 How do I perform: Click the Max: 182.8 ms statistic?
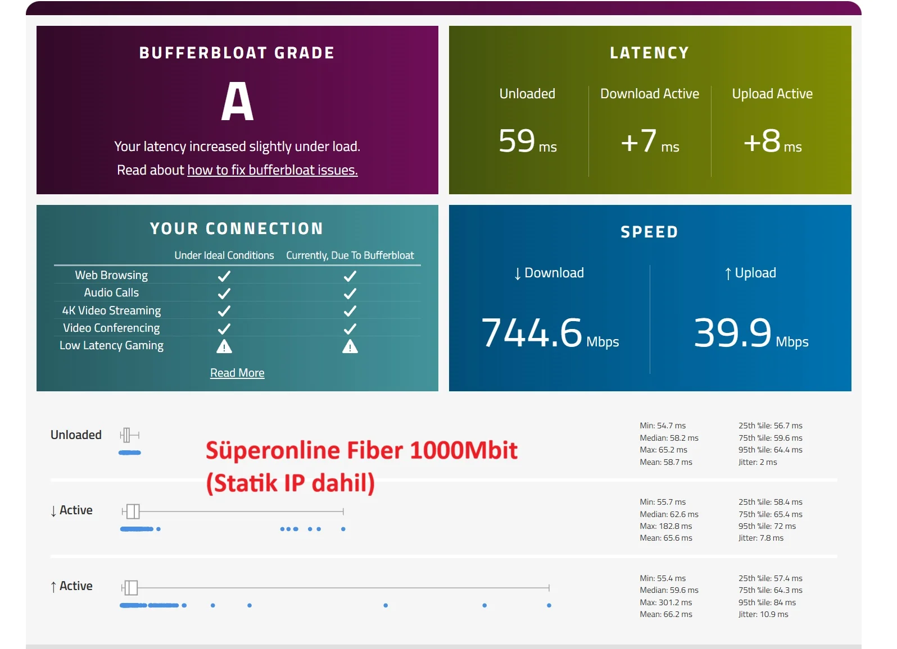pyautogui.click(x=666, y=526)
